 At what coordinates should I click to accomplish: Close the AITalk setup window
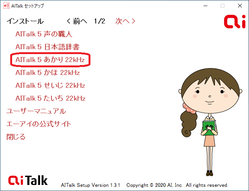point(240,6)
